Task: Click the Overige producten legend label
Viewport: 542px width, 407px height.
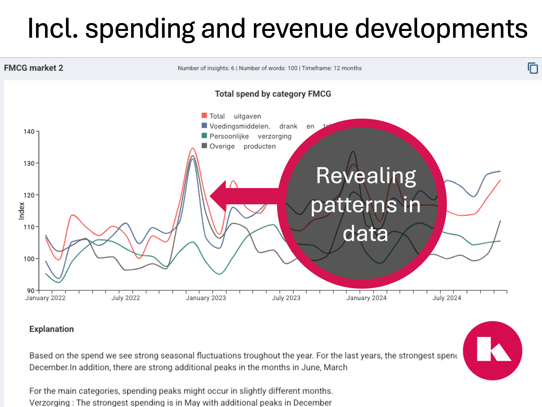Action: 242,146
